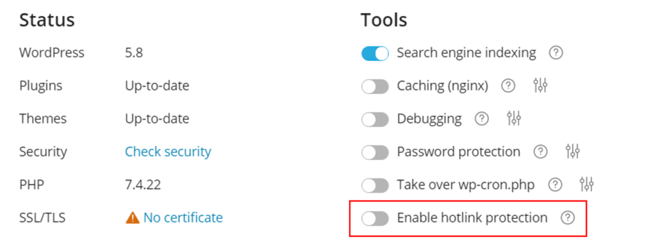The width and height of the screenshot is (645, 245).
Task: Disable the Search engine indexing switch
Action: [x=375, y=53]
